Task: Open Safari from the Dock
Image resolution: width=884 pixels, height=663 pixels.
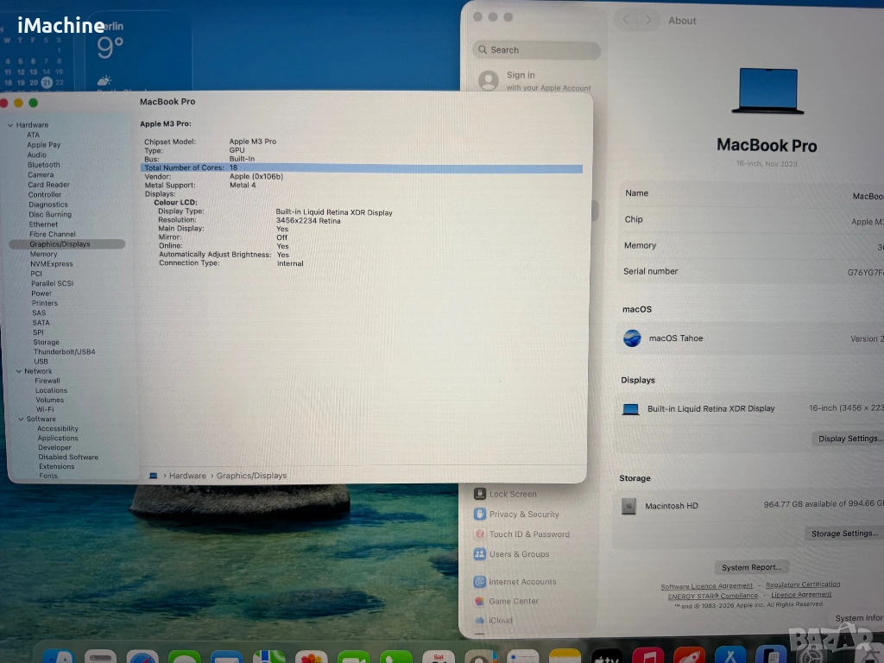Action: point(142,657)
